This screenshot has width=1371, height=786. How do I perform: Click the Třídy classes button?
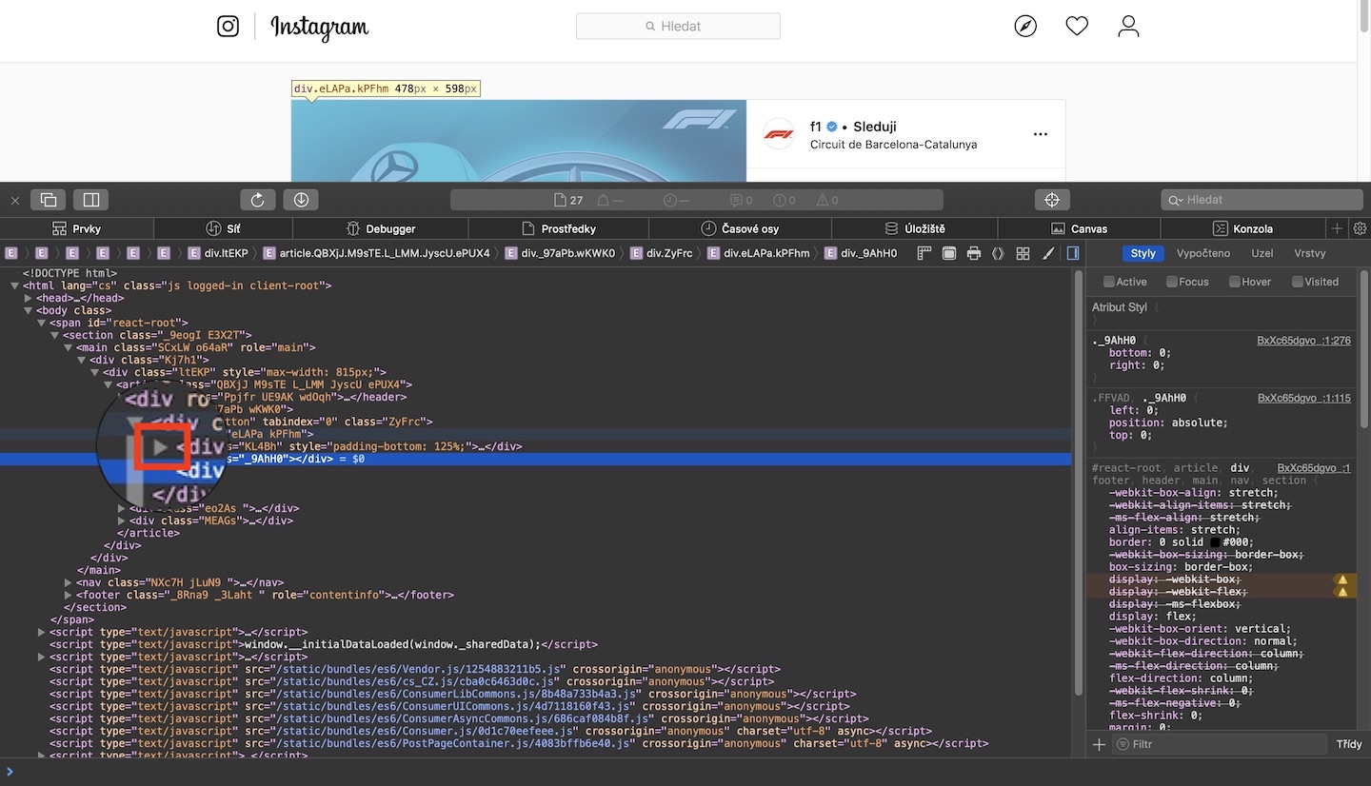(x=1348, y=744)
